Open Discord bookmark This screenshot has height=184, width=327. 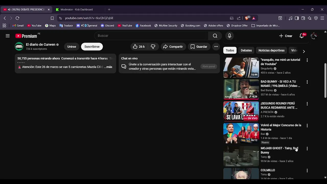107,26
